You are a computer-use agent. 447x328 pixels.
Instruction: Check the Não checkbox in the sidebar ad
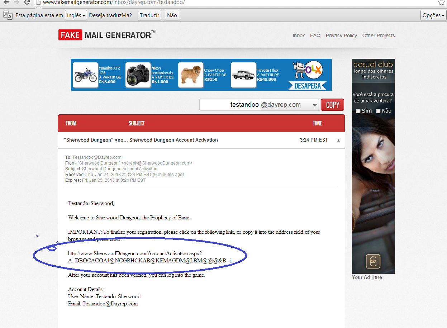pos(378,111)
